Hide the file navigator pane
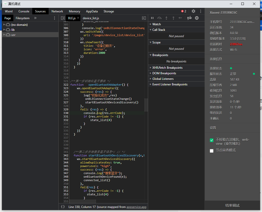 point(63,18)
